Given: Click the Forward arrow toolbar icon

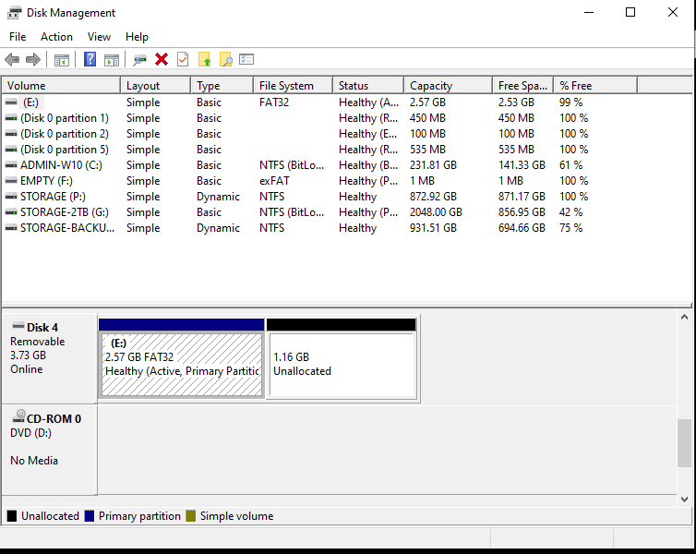Looking at the screenshot, I should pyautogui.click(x=33, y=60).
